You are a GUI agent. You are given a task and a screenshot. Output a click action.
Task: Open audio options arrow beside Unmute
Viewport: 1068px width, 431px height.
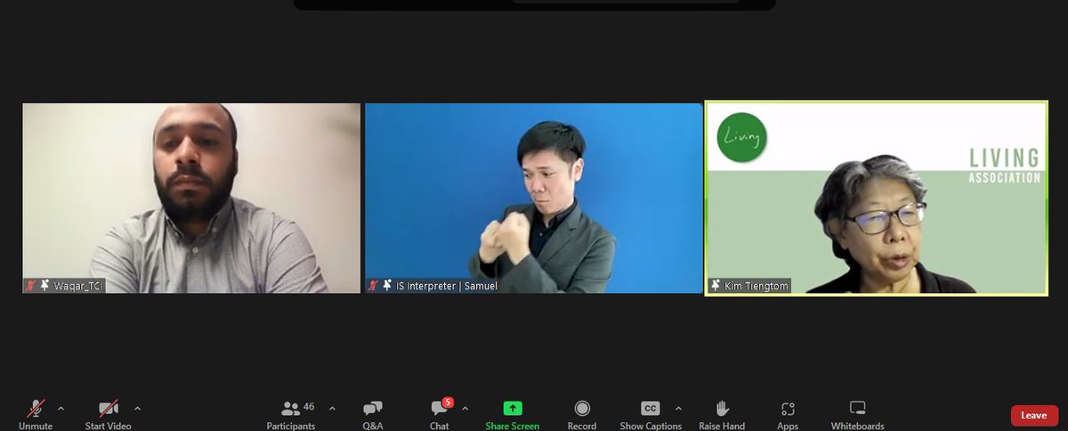tap(61, 409)
